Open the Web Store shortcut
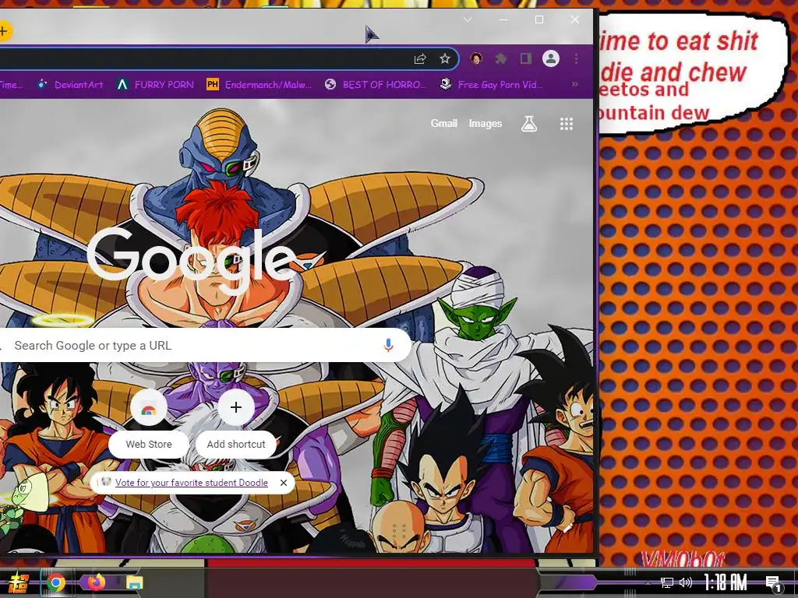The width and height of the screenshot is (798, 598). [x=149, y=423]
